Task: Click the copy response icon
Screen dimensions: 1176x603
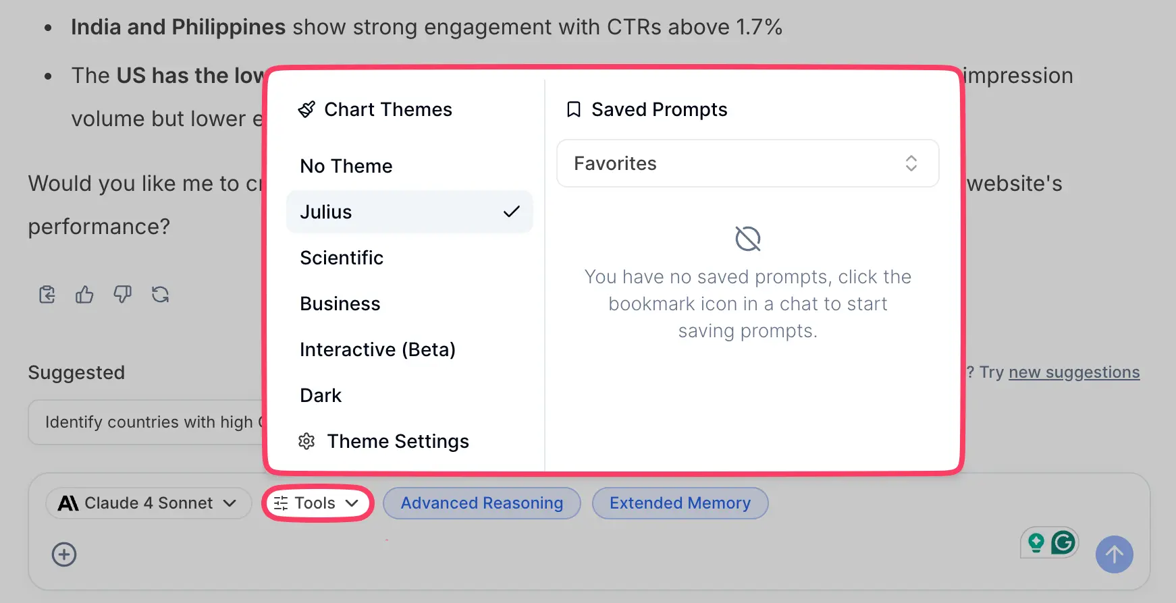Action: tap(47, 295)
